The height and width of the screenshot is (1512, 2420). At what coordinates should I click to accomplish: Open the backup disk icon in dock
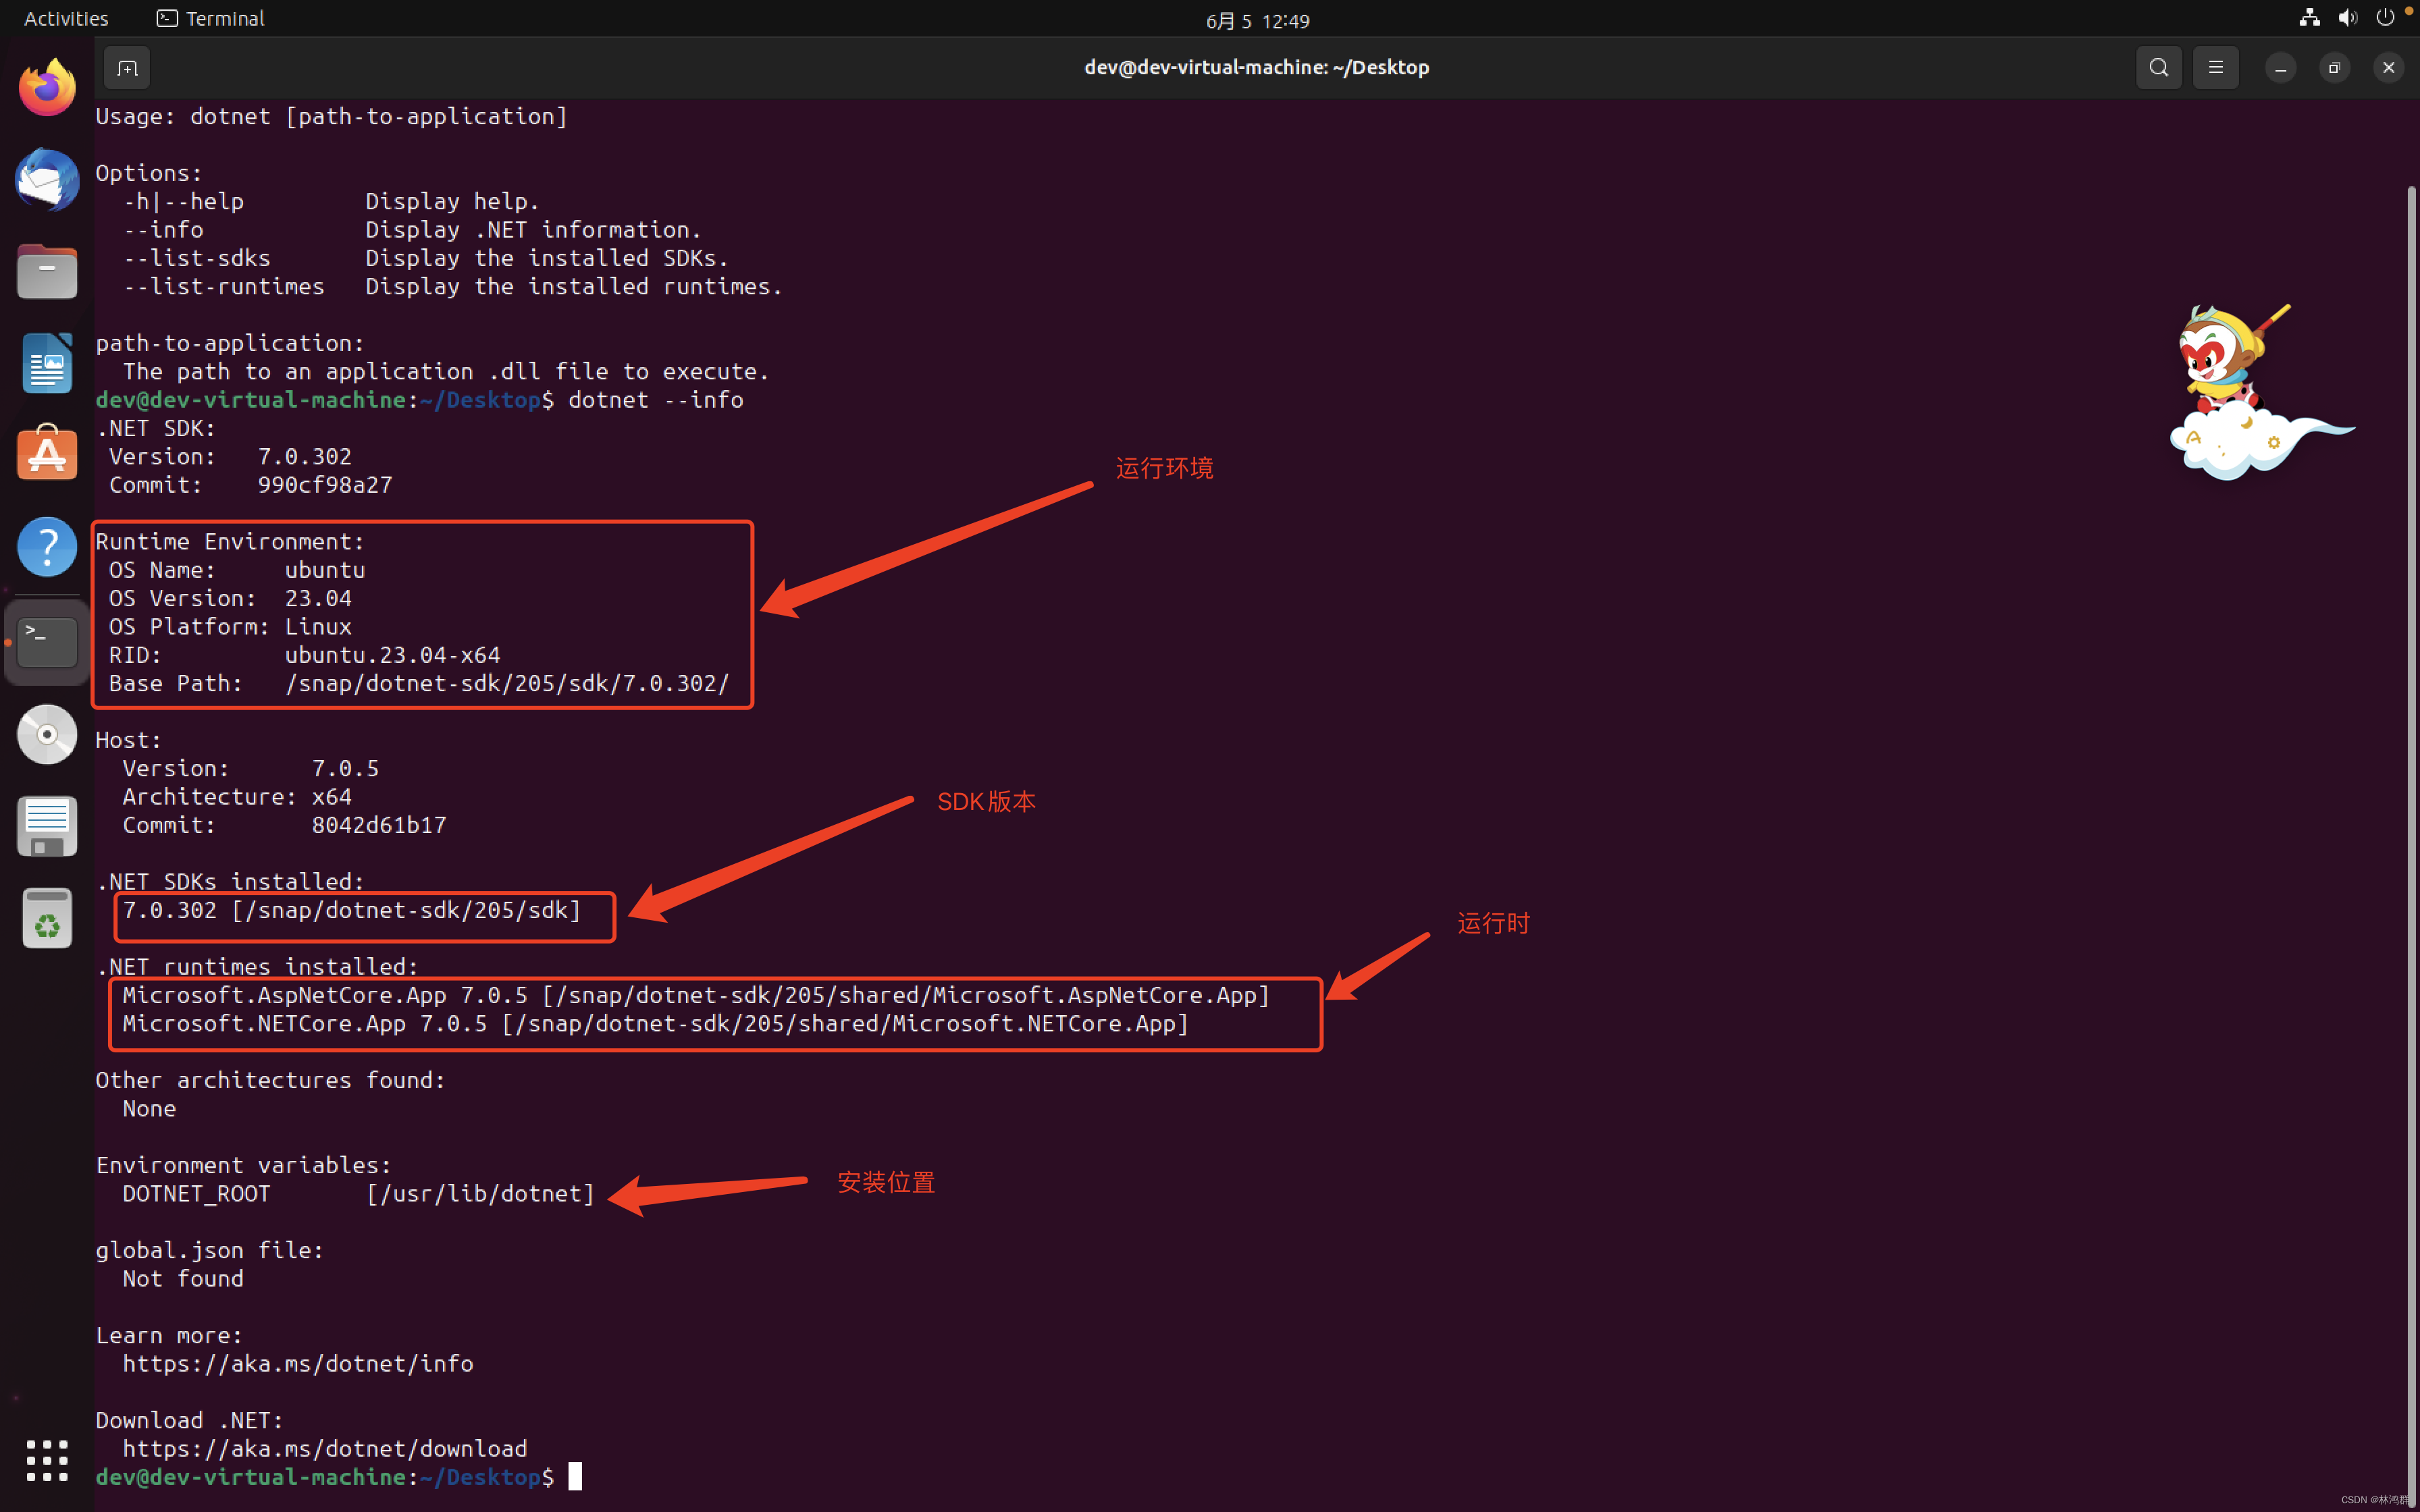(x=46, y=825)
